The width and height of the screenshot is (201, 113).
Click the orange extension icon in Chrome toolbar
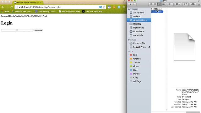[x=114, y=7]
